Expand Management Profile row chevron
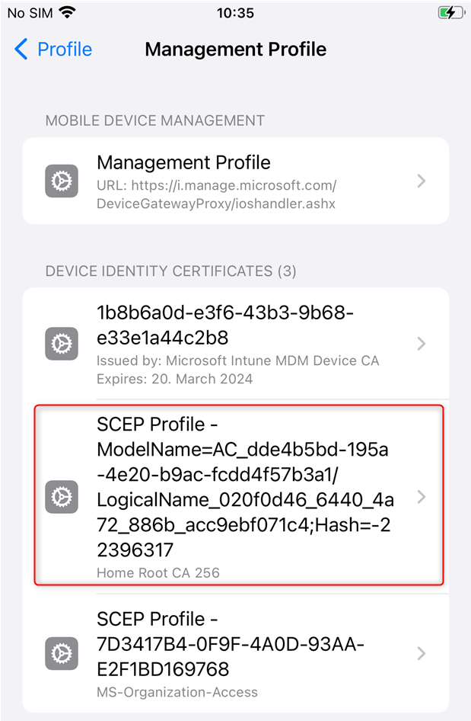 tap(422, 181)
